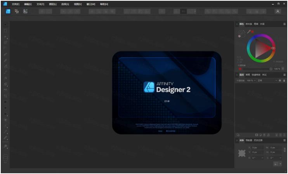288x174 pixels.
Task: Open the layers panel options menu
Action: 285,75
